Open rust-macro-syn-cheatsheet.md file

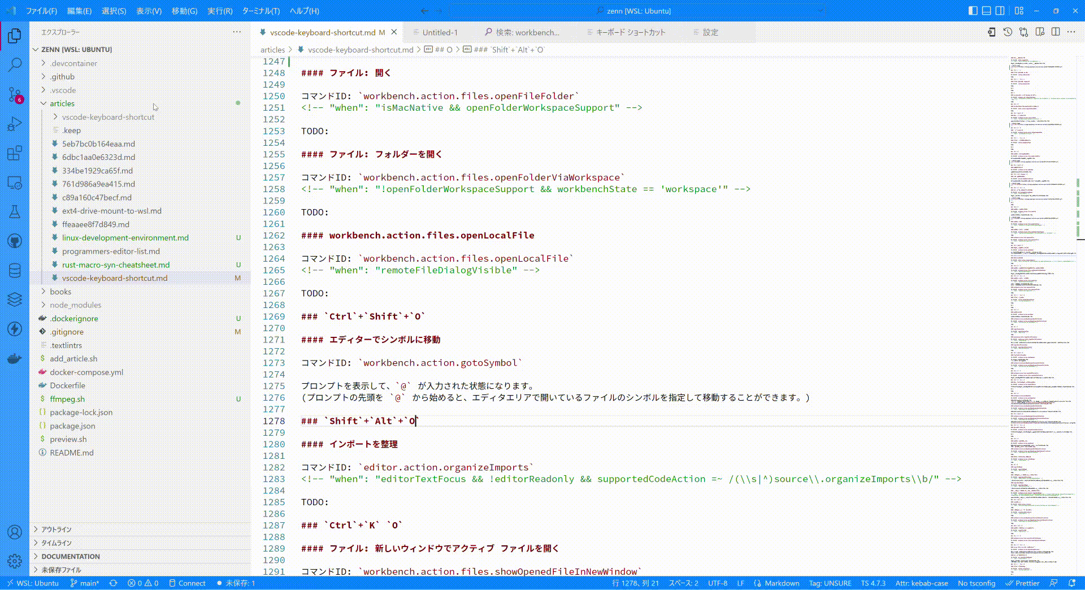tap(116, 264)
